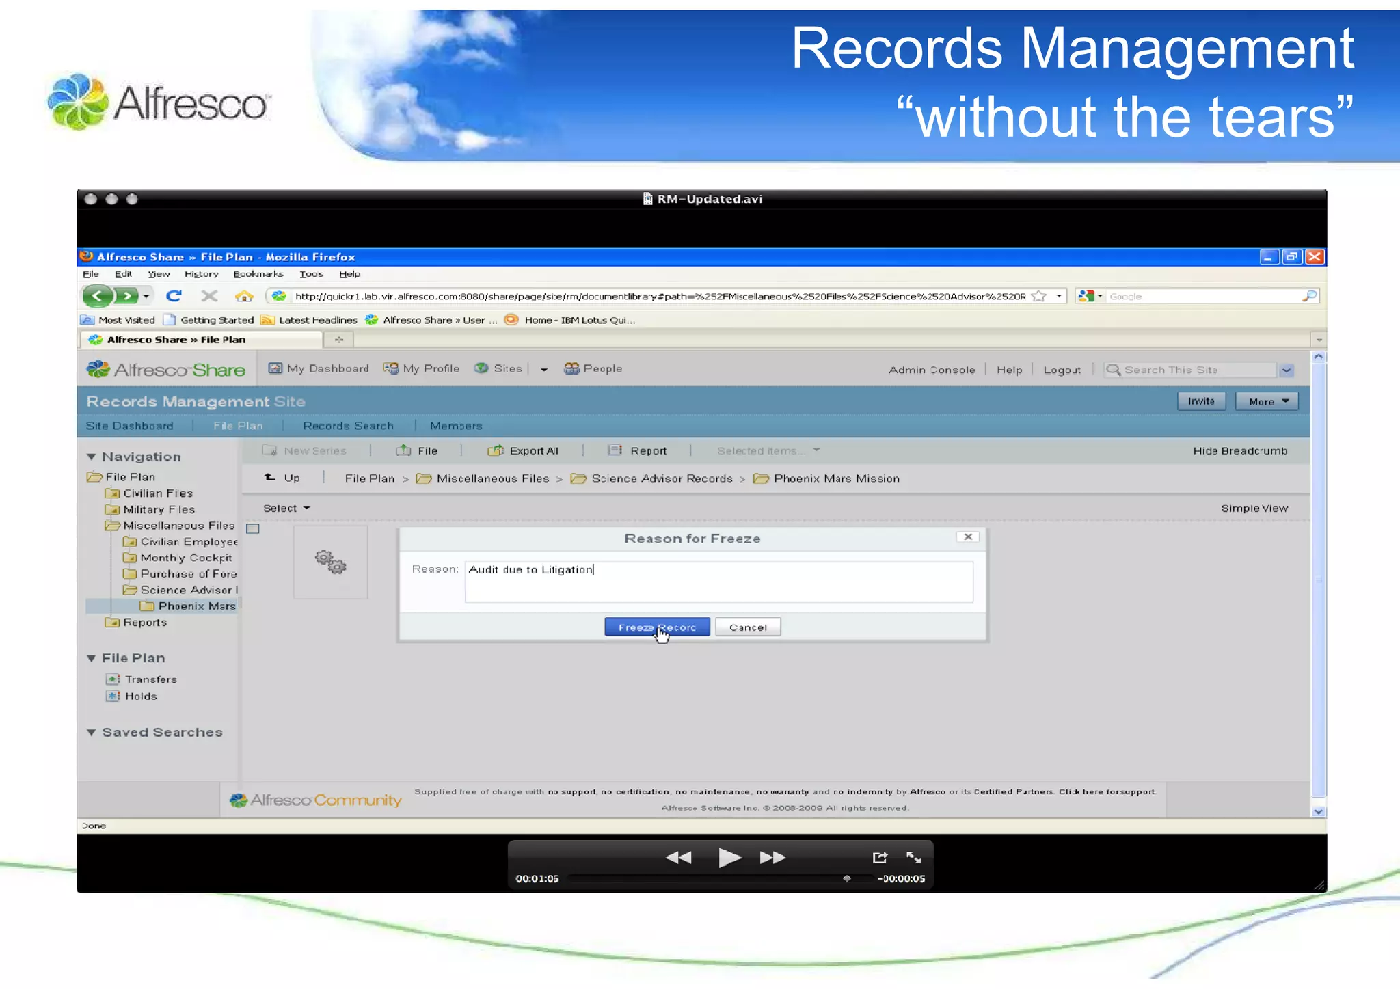This screenshot has width=1400, height=989.
Task: Click the File upload toolbar icon
Action: pyautogui.click(x=403, y=450)
